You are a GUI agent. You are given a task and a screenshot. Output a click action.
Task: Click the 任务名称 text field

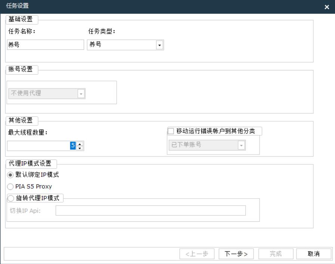45,45
